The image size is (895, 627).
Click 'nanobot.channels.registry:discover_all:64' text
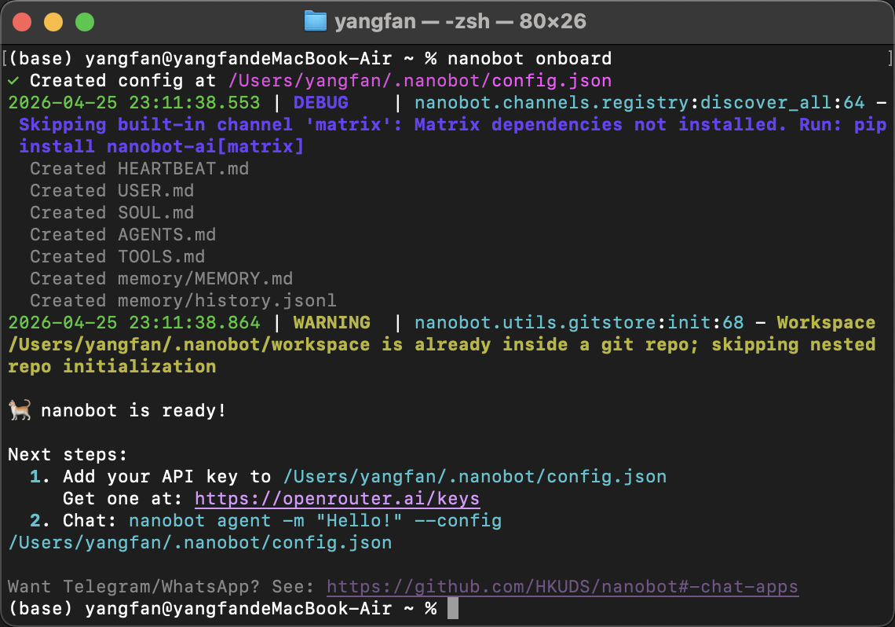(x=639, y=103)
